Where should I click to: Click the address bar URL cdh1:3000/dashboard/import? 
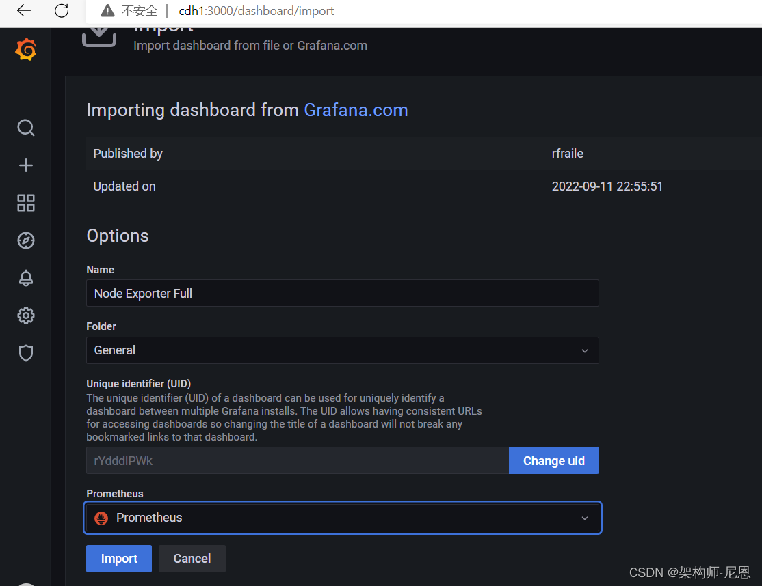click(257, 11)
